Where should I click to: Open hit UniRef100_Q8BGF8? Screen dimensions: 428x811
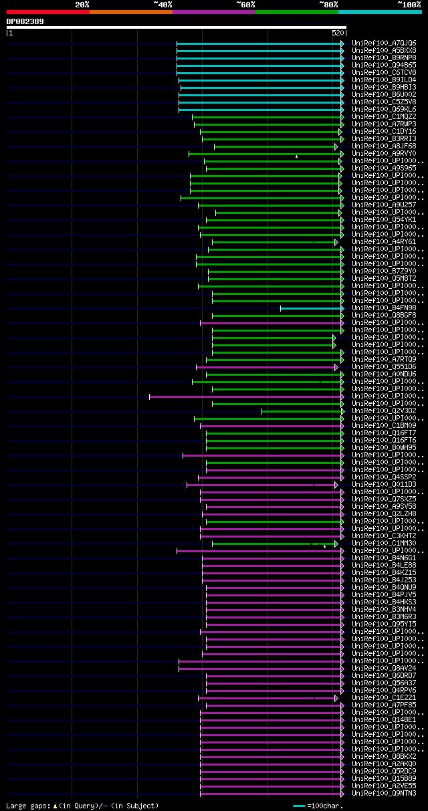(x=384, y=315)
